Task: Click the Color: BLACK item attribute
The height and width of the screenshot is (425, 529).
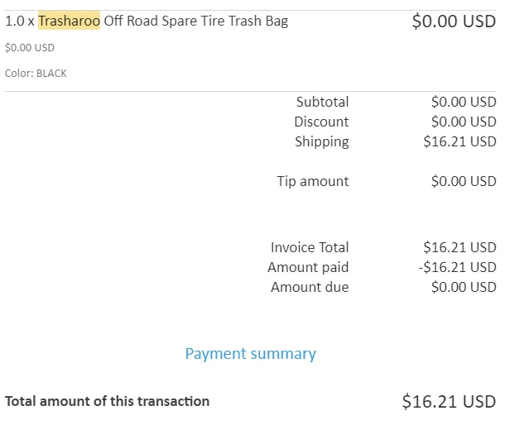Action: tap(36, 73)
